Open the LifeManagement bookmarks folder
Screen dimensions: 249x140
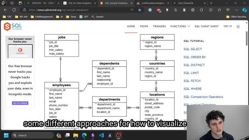click(42, 17)
